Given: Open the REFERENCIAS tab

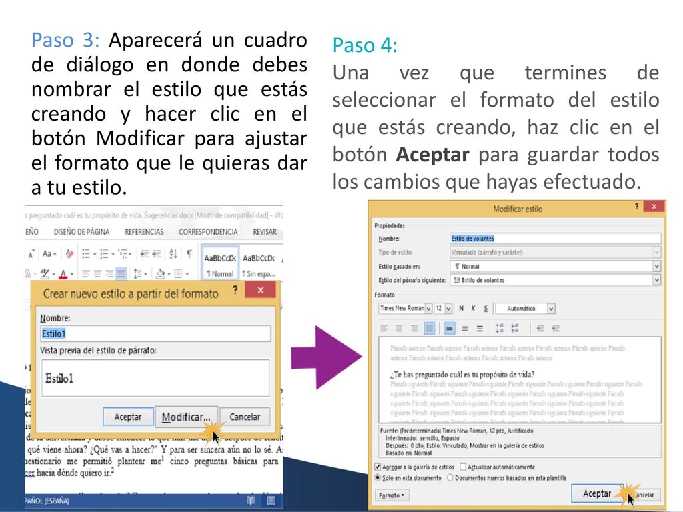Looking at the screenshot, I should 144,232.
